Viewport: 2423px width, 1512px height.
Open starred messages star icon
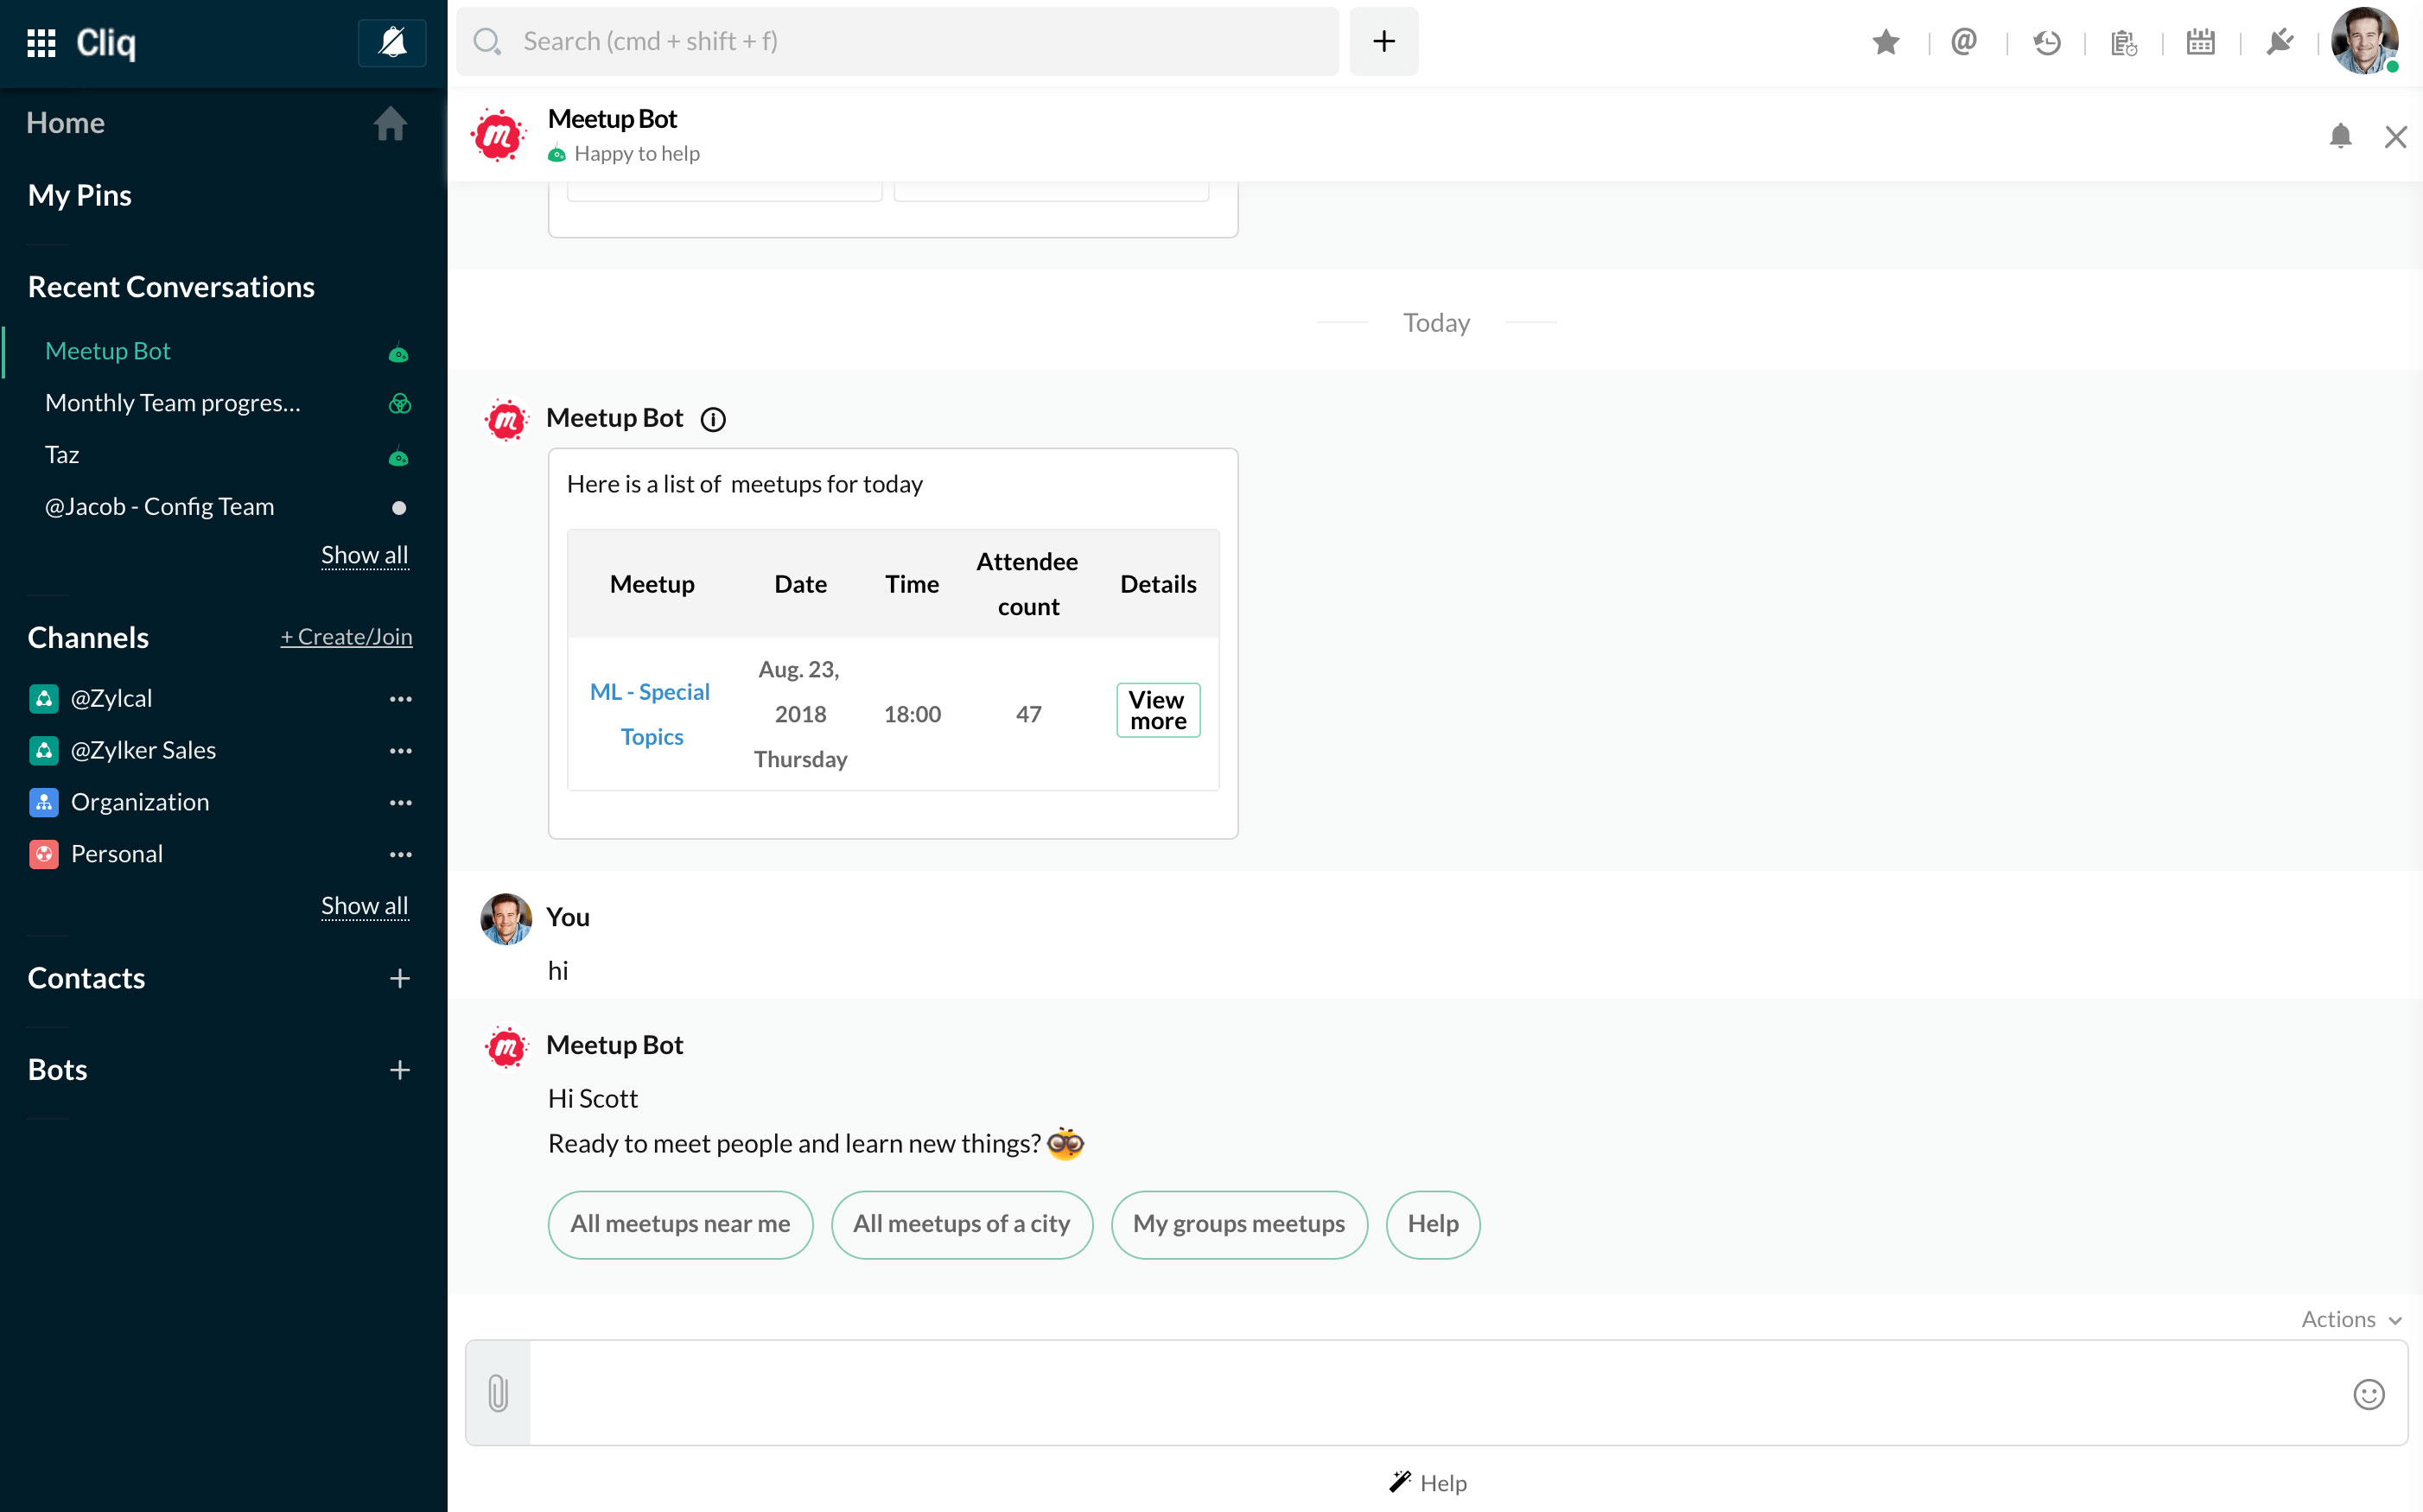pyautogui.click(x=1885, y=42)
